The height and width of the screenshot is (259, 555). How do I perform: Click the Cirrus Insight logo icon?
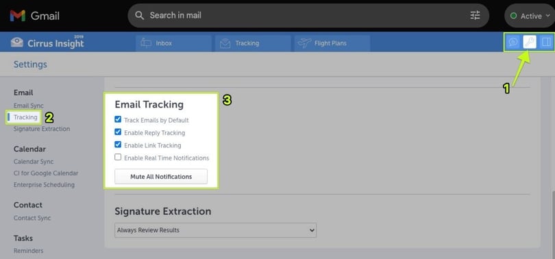pyautogui.click(x=17, y=42)
